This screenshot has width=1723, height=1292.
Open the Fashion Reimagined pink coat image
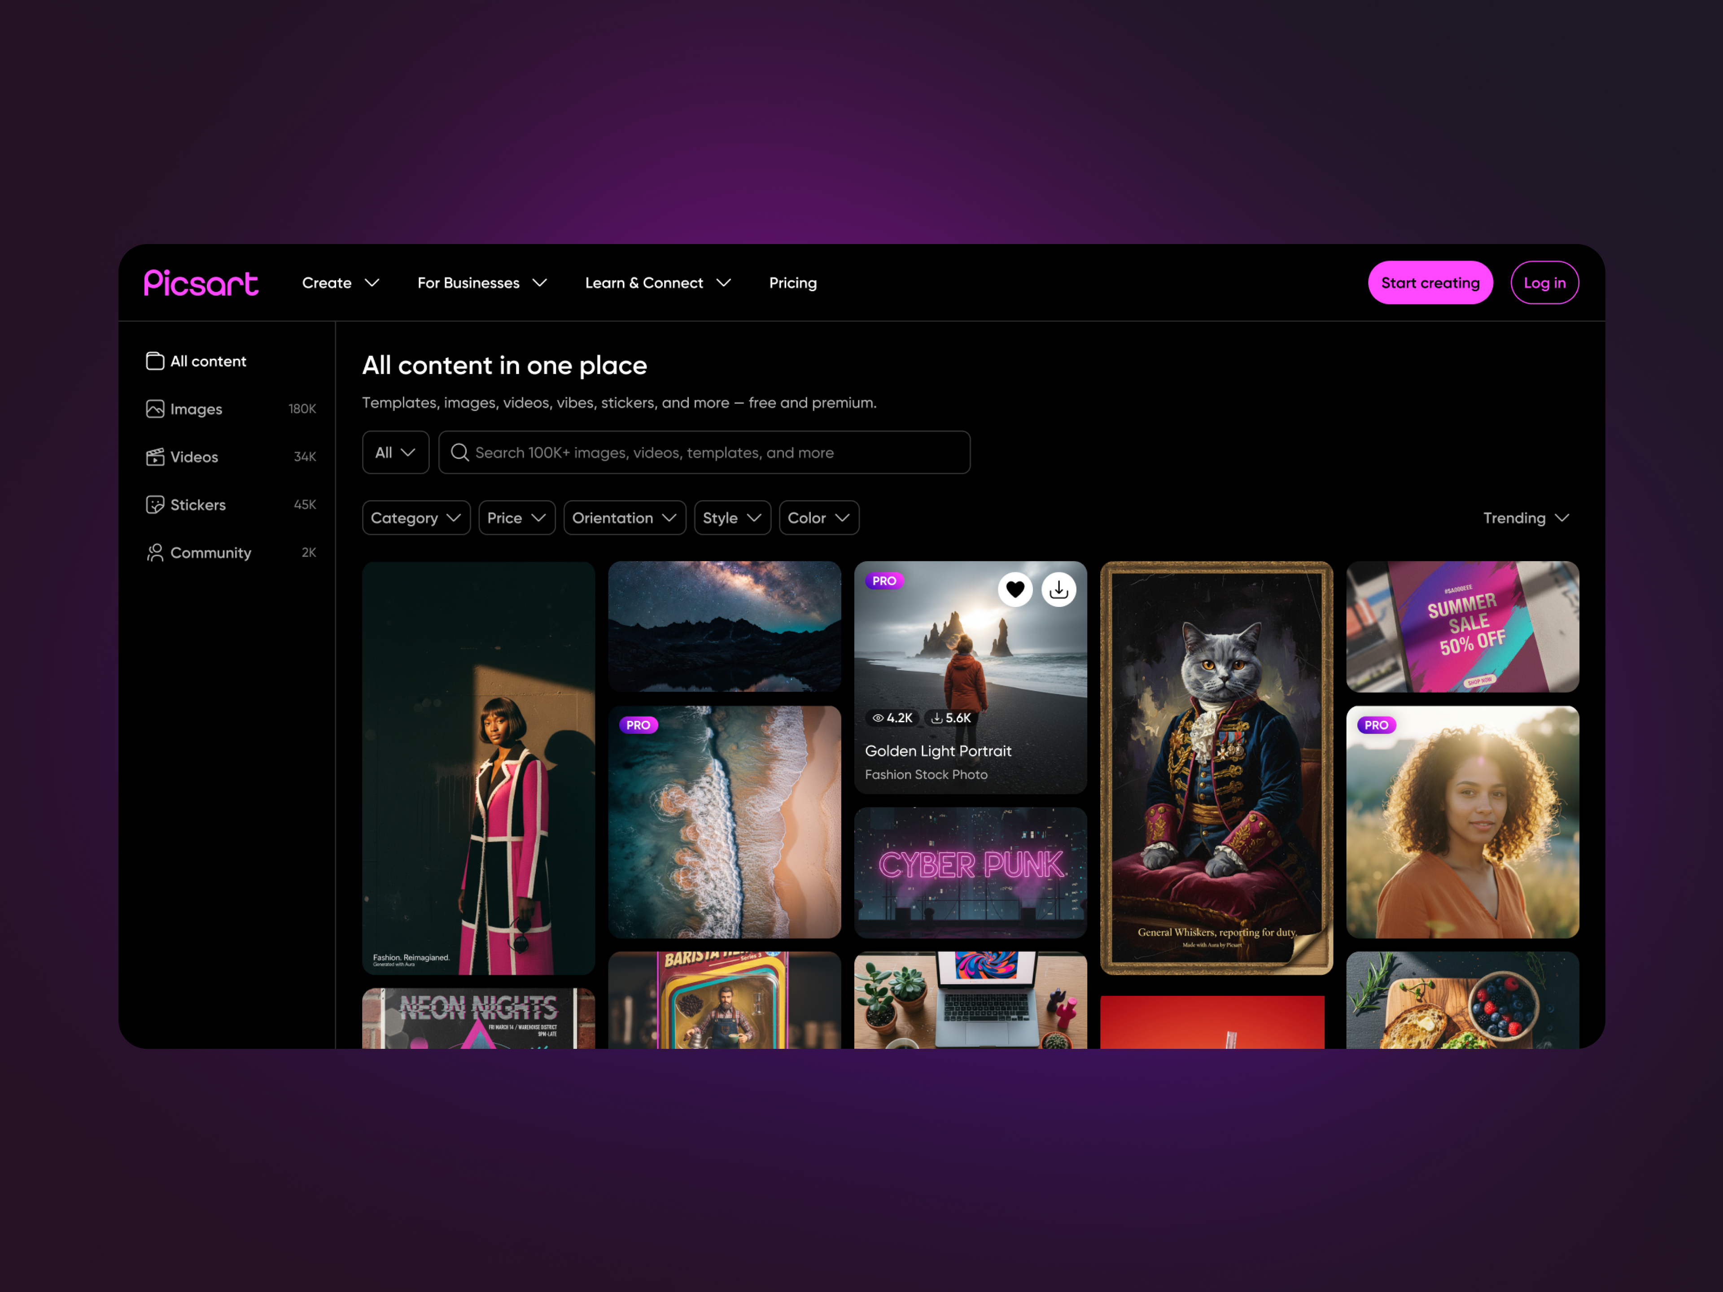(x=478, y=768)
